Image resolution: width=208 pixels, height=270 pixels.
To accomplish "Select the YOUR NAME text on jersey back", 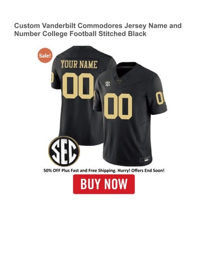I will pyautogui.click(x=79, y=65).
